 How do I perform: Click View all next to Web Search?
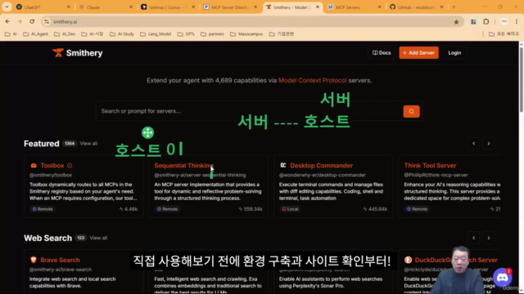point(98,238)
